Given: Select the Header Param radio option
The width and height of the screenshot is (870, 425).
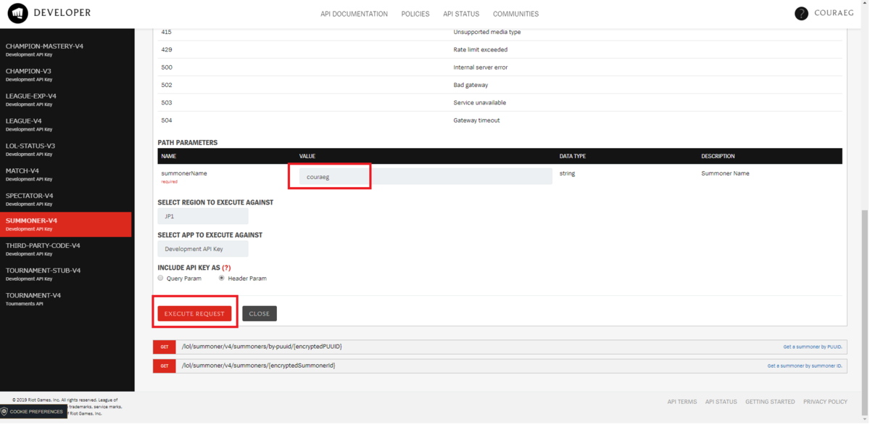Looking at the screenshot, I should [222, 278].
